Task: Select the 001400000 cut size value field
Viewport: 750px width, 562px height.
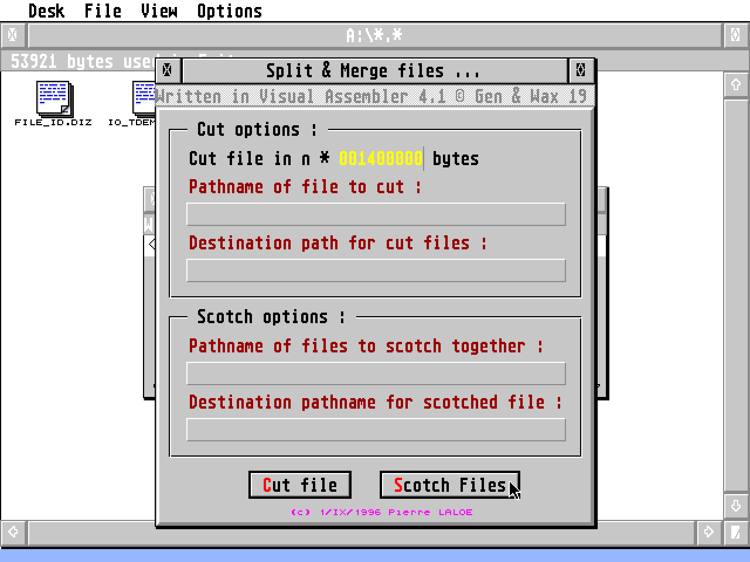Action: coord(379,158)
